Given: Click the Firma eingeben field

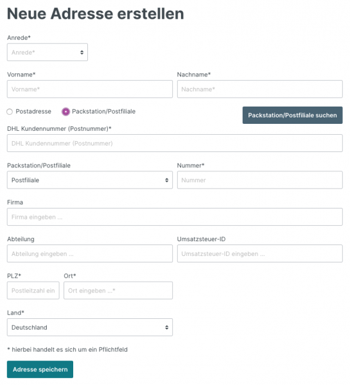Looking at the screenshot, I should coord(175,217).
